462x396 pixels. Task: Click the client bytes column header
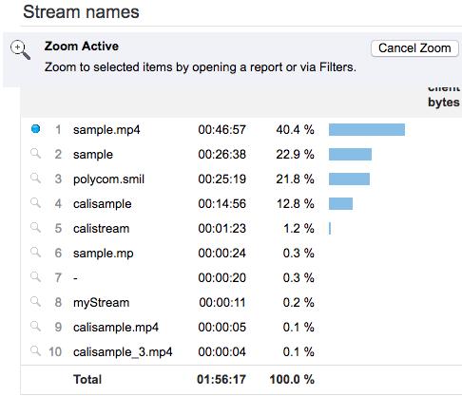[444, 97]
